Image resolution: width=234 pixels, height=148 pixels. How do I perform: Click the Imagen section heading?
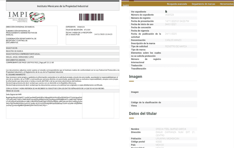(135, 76)
